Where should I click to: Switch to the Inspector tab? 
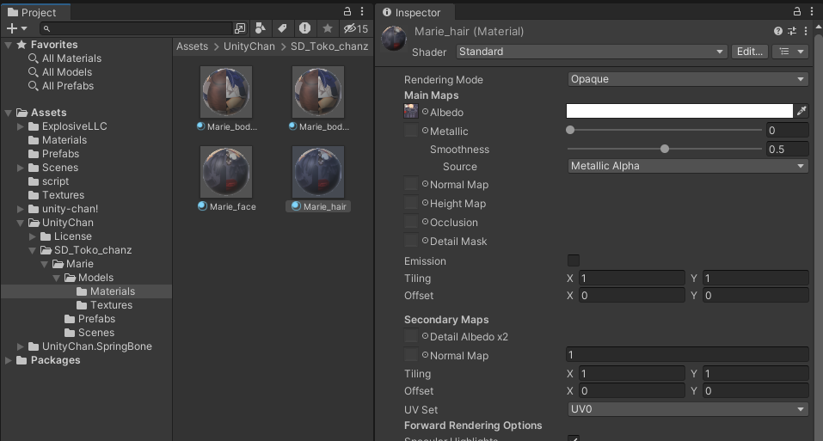pyautogui.click(x=415, y=12)
